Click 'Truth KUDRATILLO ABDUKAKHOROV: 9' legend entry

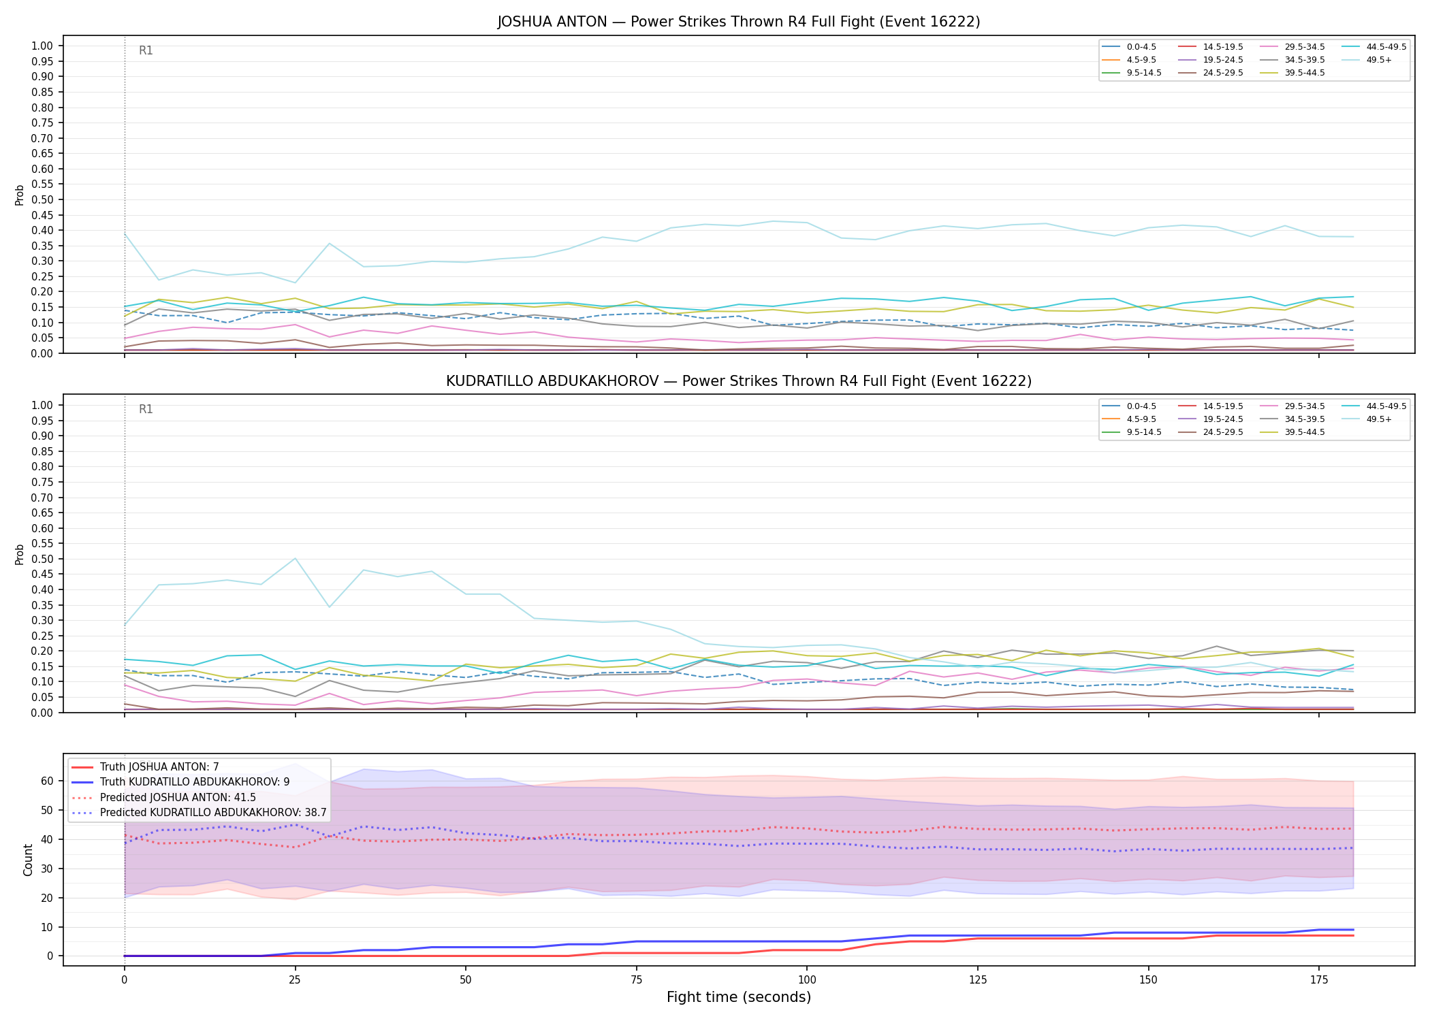pyautogui.click(x=180, y=782)
